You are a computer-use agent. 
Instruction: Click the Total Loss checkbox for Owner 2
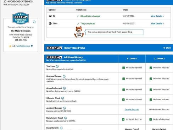151,68
